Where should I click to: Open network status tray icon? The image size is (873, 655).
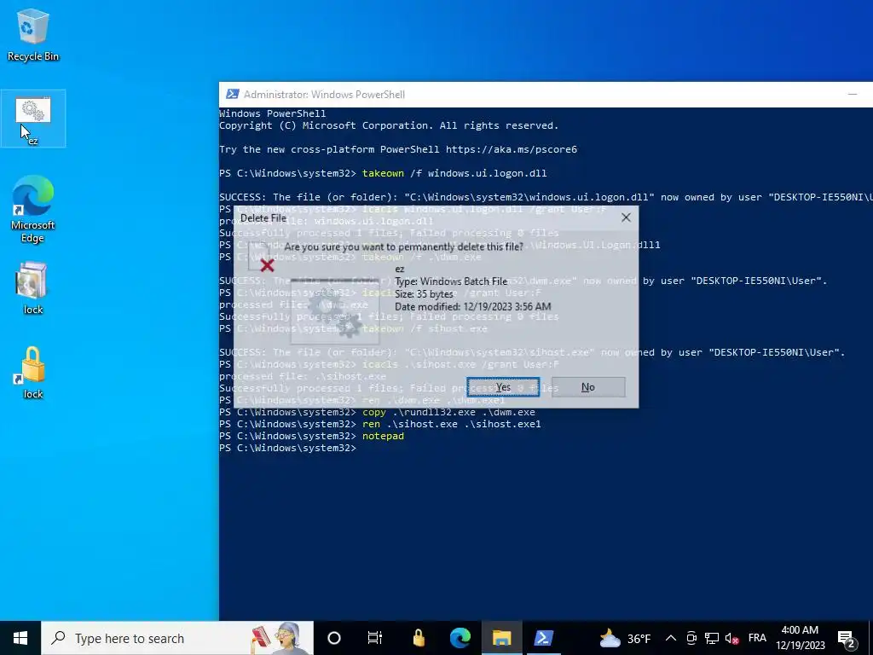point(712,638)
